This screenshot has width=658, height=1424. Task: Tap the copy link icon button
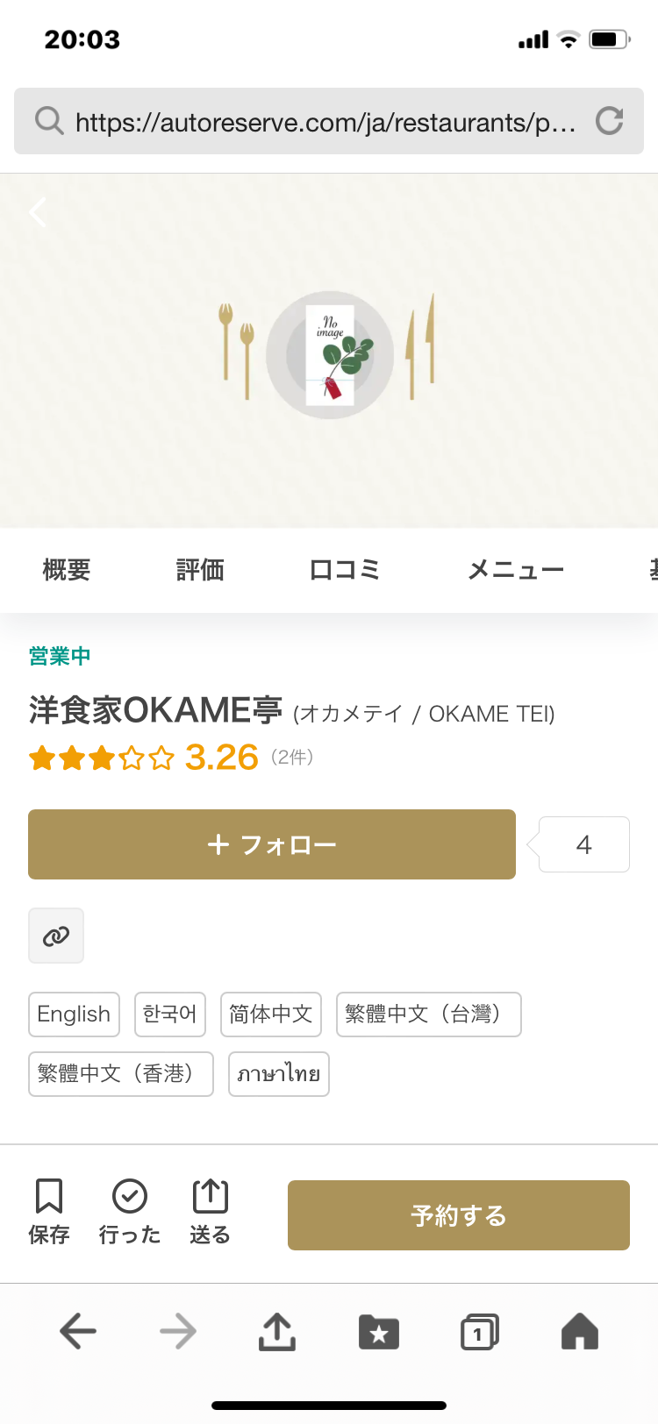click(x=56, y=936)
